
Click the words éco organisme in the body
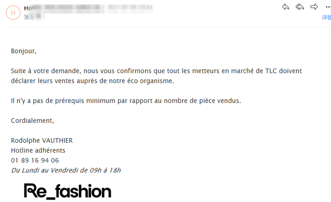(x=153, y=81)
